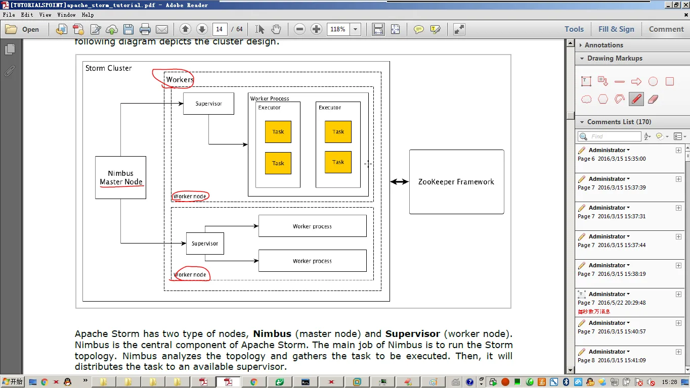Open the Help menu

coord(88,15)
